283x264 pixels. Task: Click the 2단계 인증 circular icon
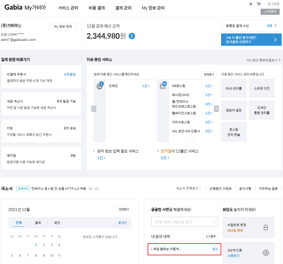pyautogui.click(x=266, y=253)
